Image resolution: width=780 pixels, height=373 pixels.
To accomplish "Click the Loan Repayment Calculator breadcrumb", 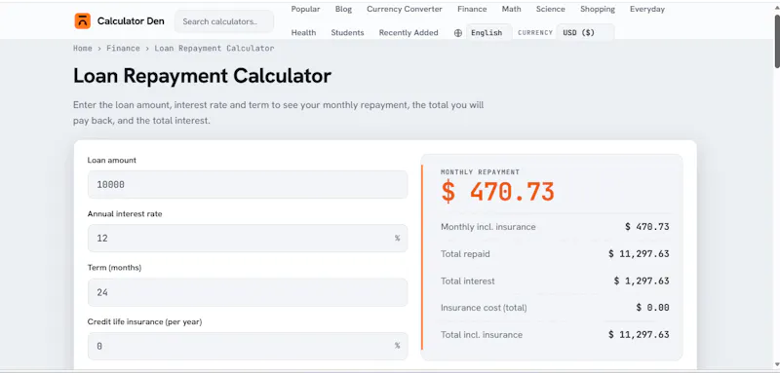I will coord(214,48).
